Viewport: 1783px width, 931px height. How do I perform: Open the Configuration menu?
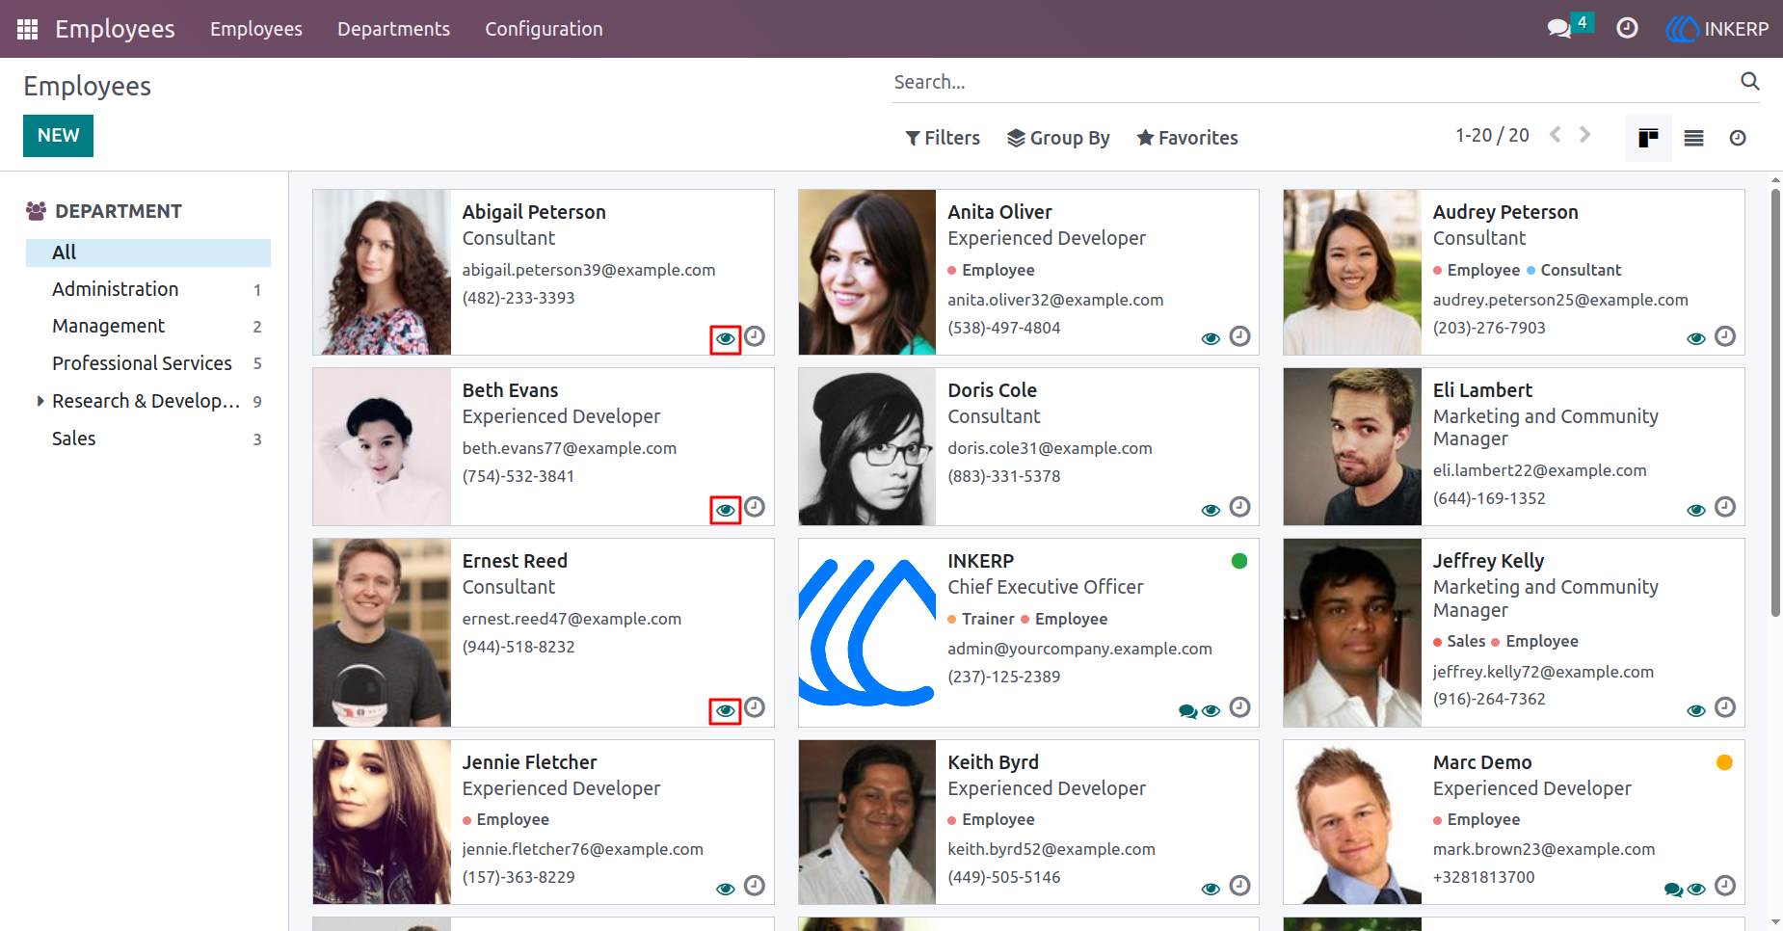(x=544, y=29)
